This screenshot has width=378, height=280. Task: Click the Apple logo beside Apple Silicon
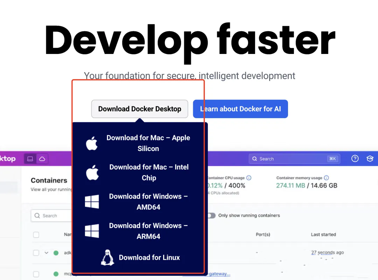(x=92, y=143)
